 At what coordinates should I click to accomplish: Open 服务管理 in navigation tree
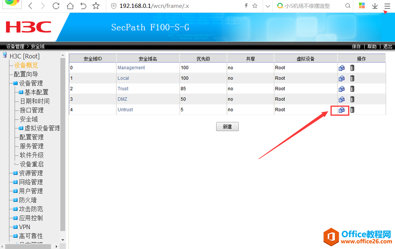click(x=32, y=146)
